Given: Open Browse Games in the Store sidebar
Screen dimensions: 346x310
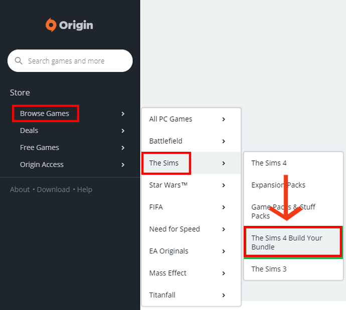Looking at the screenshot, I should point(45,114).
